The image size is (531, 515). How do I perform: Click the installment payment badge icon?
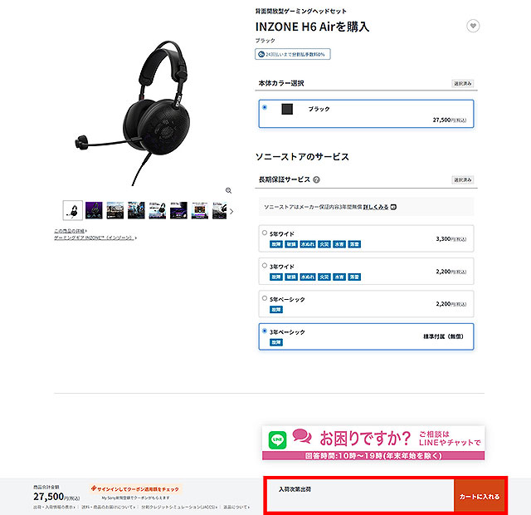(261, 54)
